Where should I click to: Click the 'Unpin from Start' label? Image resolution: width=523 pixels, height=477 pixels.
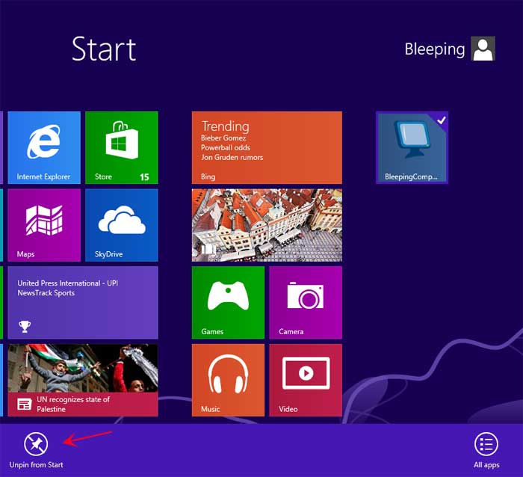36,464
